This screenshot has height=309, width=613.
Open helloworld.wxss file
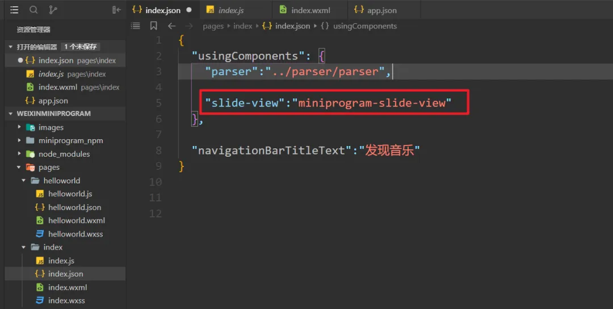65,234
